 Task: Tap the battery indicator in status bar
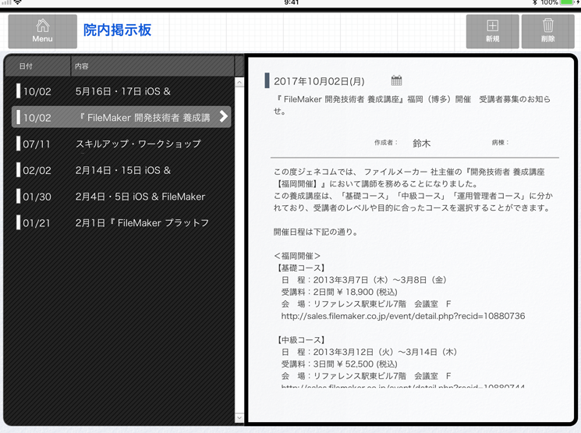point(569,3)
